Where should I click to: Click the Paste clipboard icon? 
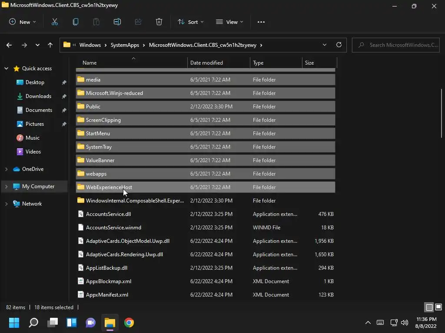pos(96,22)
